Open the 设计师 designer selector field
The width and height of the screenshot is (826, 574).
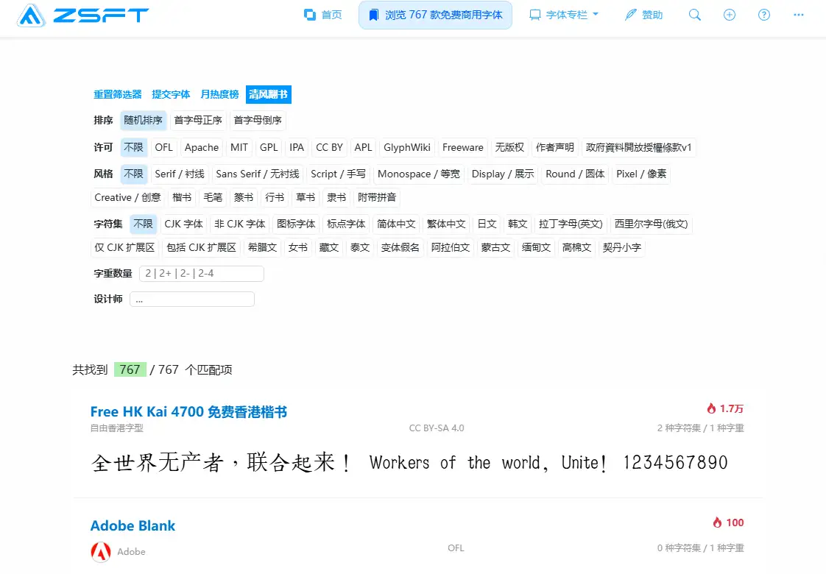pos(191,299)
